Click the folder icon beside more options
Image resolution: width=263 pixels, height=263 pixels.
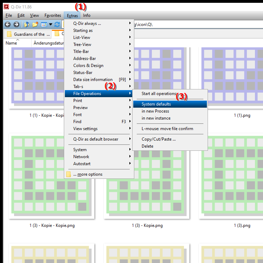coord(68,174)
